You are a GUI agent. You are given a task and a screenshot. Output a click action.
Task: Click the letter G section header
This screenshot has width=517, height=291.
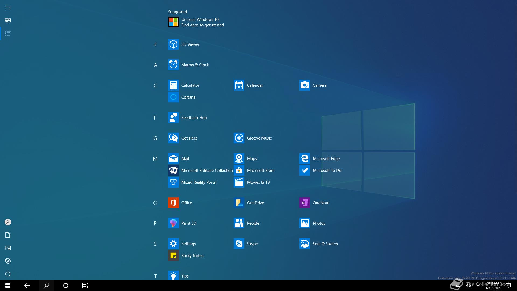[x=155, y=138]
